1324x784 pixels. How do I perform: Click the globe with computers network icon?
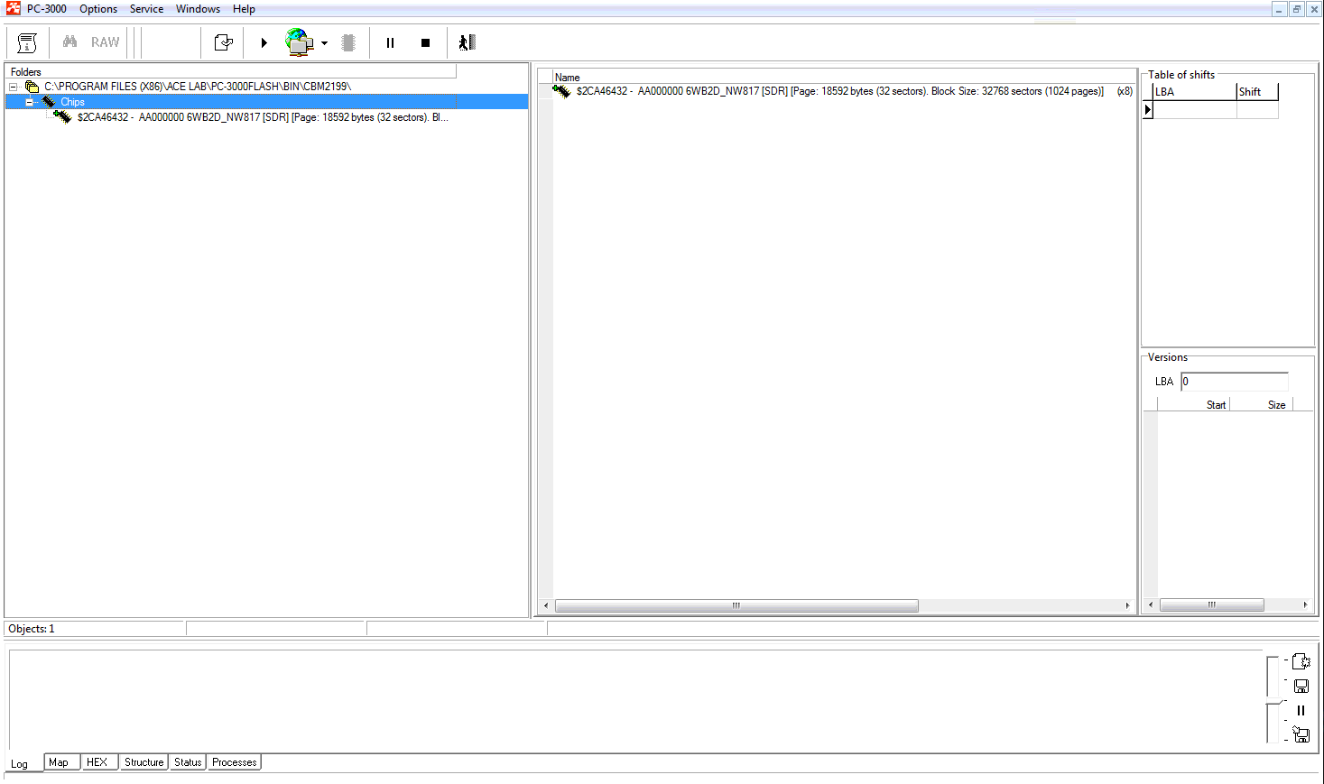(299, 42)
